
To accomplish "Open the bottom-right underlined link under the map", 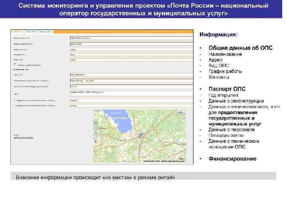I will (173, 161).
